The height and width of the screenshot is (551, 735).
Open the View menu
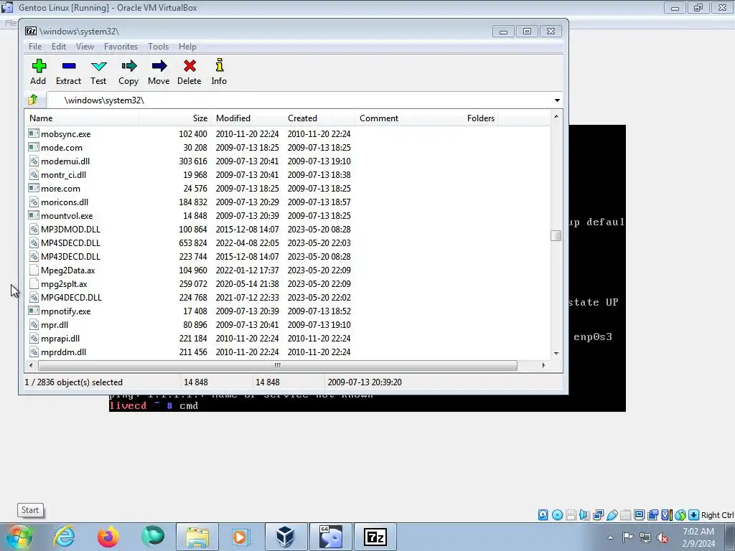(85, 47)
